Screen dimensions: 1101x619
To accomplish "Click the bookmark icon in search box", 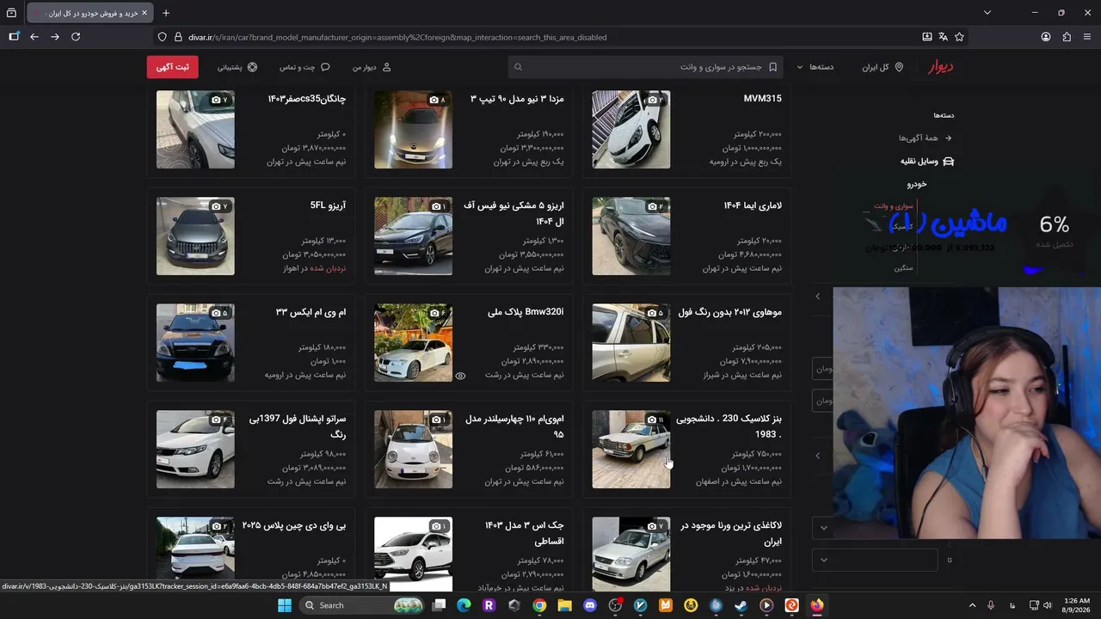I will 772,67.
